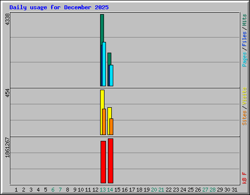Click day 27 weekend label on the x-axis

pyautogui.click(x=205, y=190)
